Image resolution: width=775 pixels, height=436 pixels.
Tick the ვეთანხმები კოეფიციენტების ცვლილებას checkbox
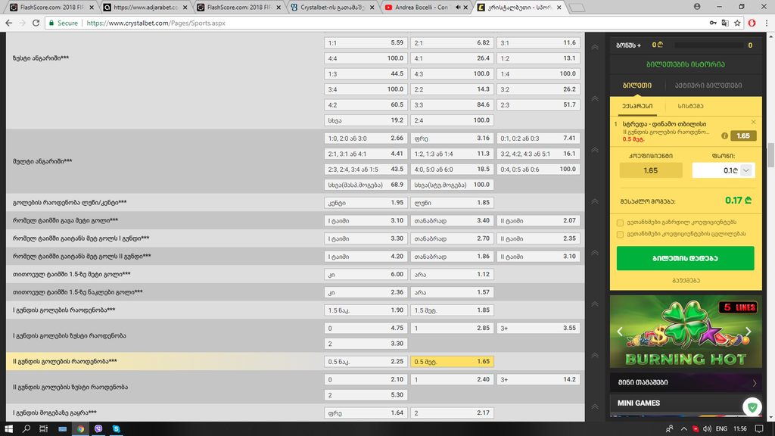(x=620, y=235)
